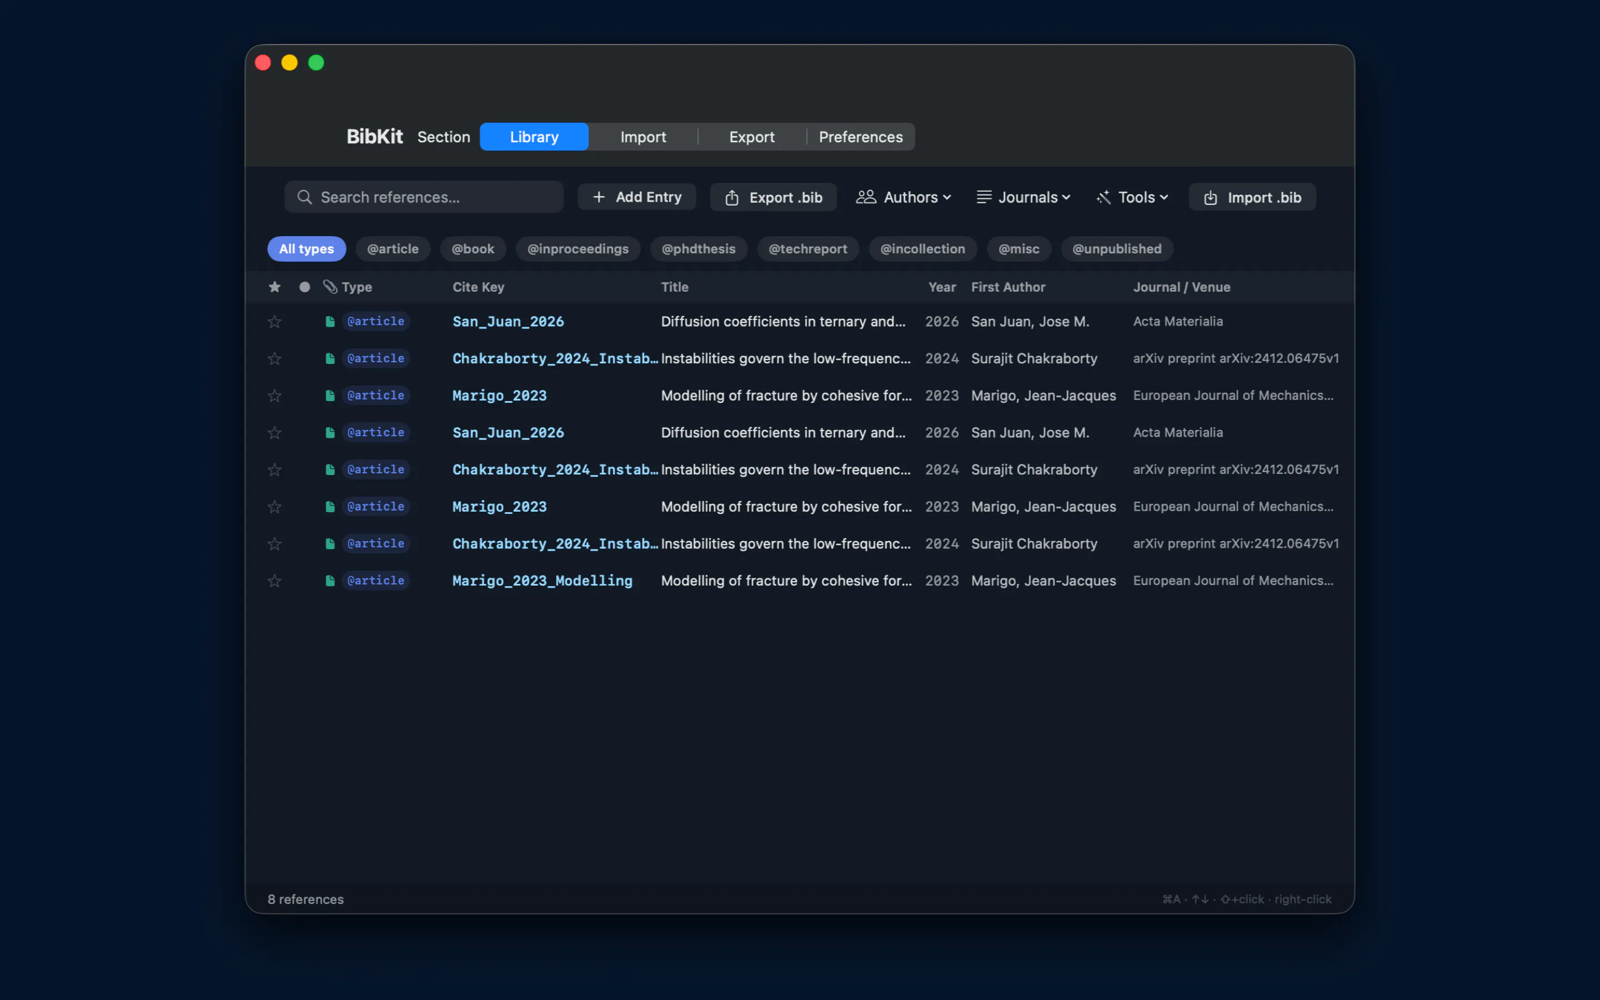The width and height of the screenshot is (1600, 1000).
Task: Click the people icon beside Authors
Action: [866, 197]
